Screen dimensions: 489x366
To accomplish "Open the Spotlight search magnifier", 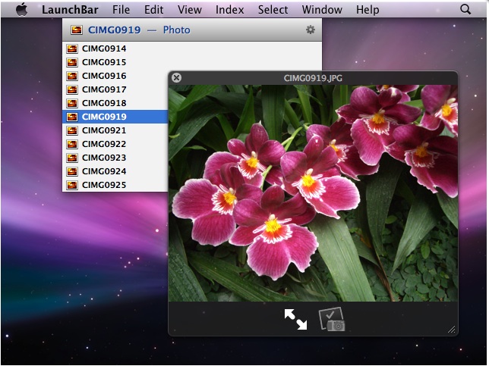I will (x=465, y=9).
